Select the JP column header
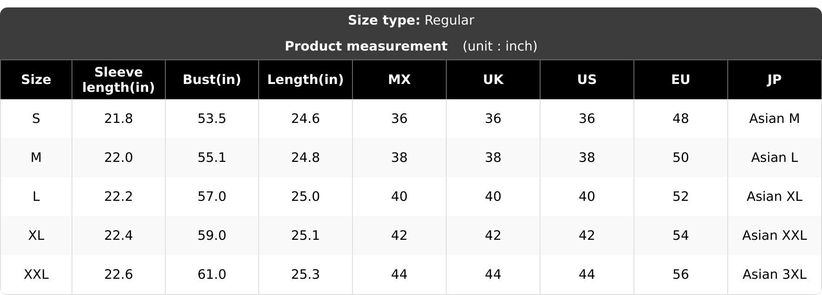The width and height of the screenshot is (822, 295). (x=775, y=80)
